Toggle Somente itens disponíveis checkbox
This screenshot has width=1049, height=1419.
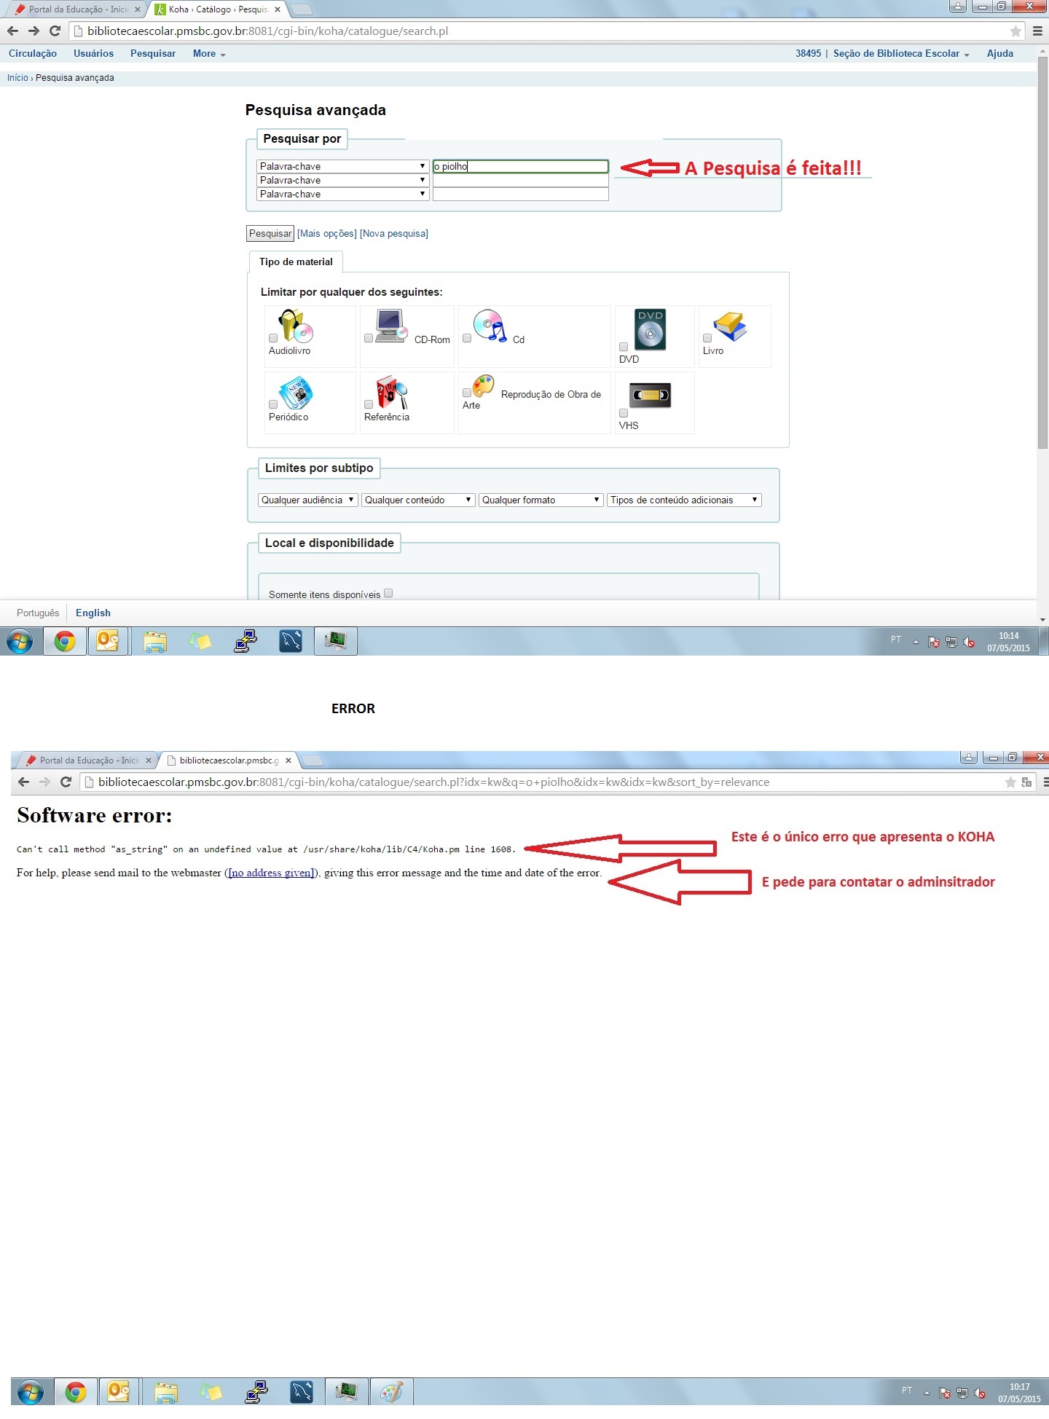click(388, 593)
